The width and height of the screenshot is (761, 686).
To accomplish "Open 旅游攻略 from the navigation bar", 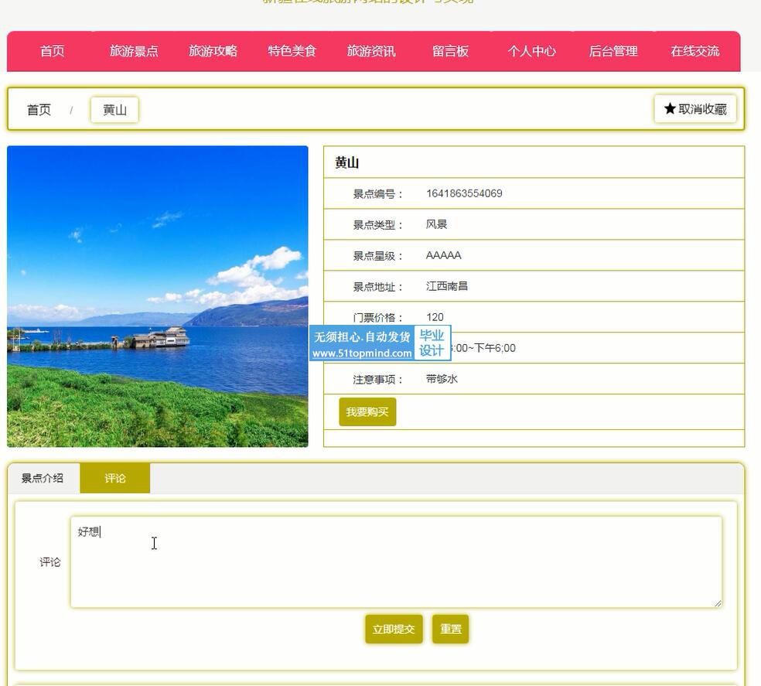I will pos(213,51).
